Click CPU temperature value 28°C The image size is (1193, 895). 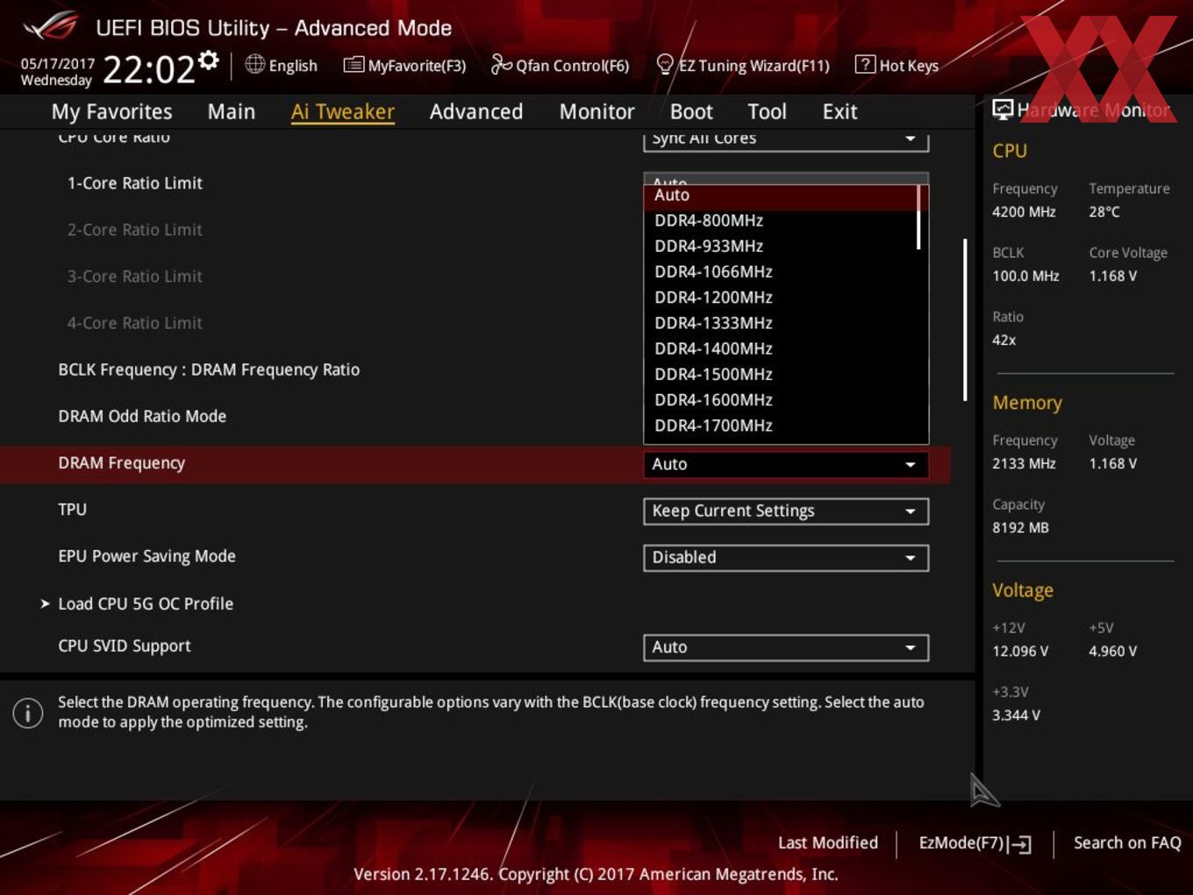click(x=1104, y=211)
